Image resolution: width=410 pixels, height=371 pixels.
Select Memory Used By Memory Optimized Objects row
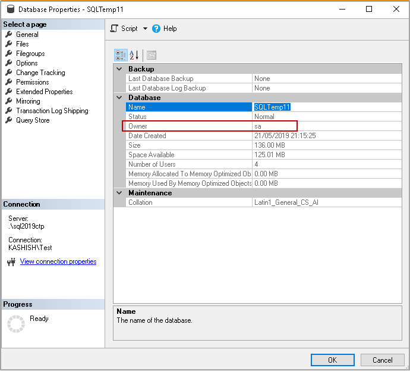264,183
